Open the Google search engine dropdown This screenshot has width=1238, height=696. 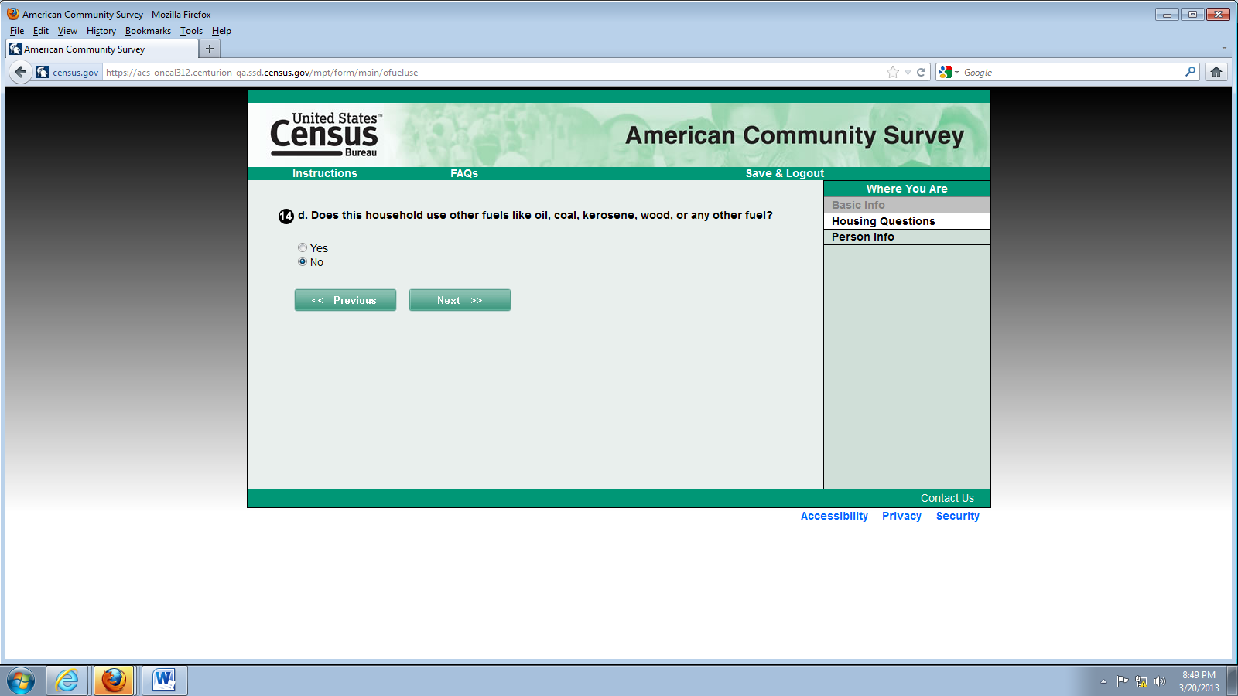pyautogui.click(x=949, y=72)
